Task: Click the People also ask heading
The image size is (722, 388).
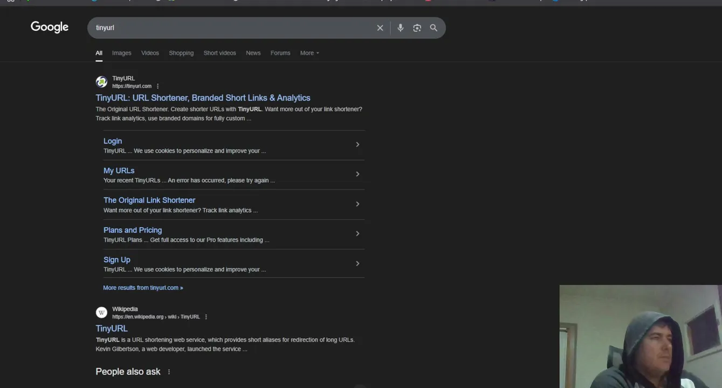Action: tap(128, 372)
